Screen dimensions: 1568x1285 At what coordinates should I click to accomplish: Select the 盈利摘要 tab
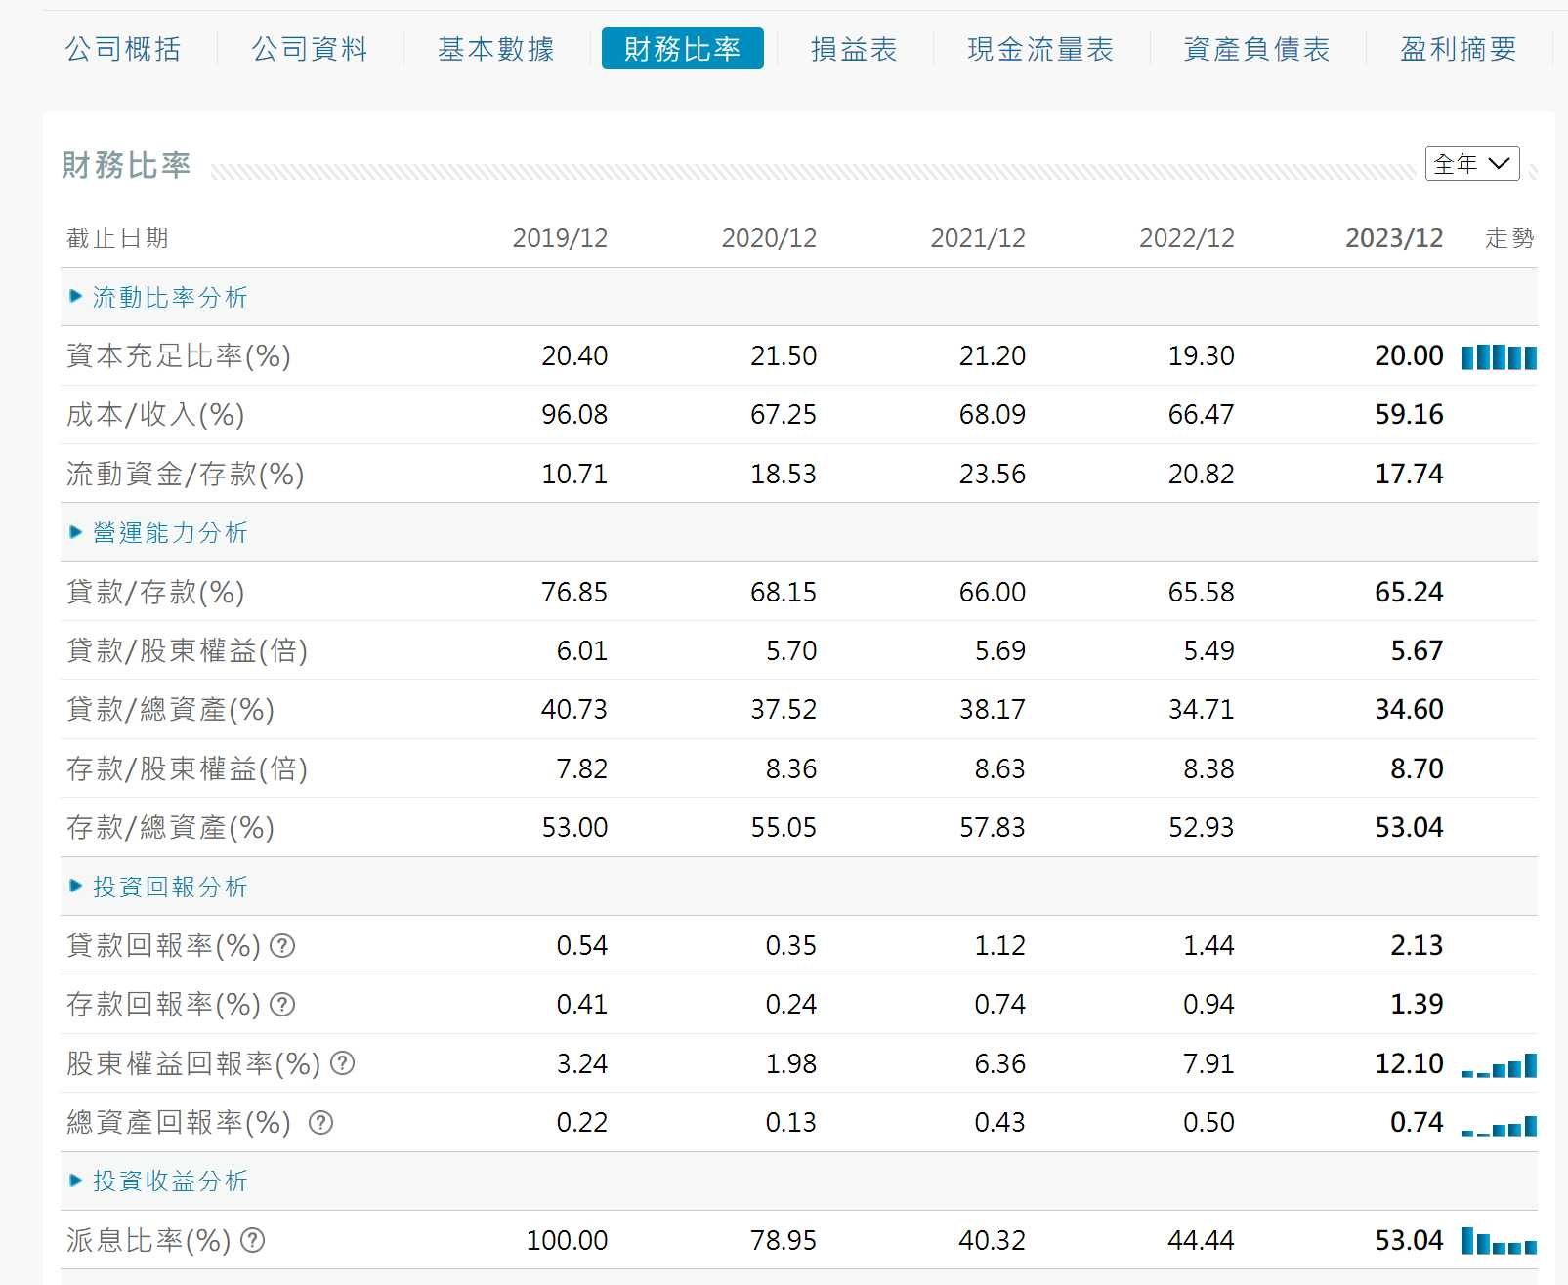coord(1458,49)
